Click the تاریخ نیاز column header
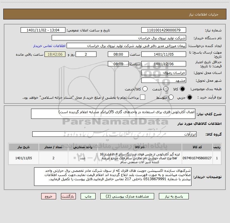The height and width of the screenshot is (223, 230). 24,147
